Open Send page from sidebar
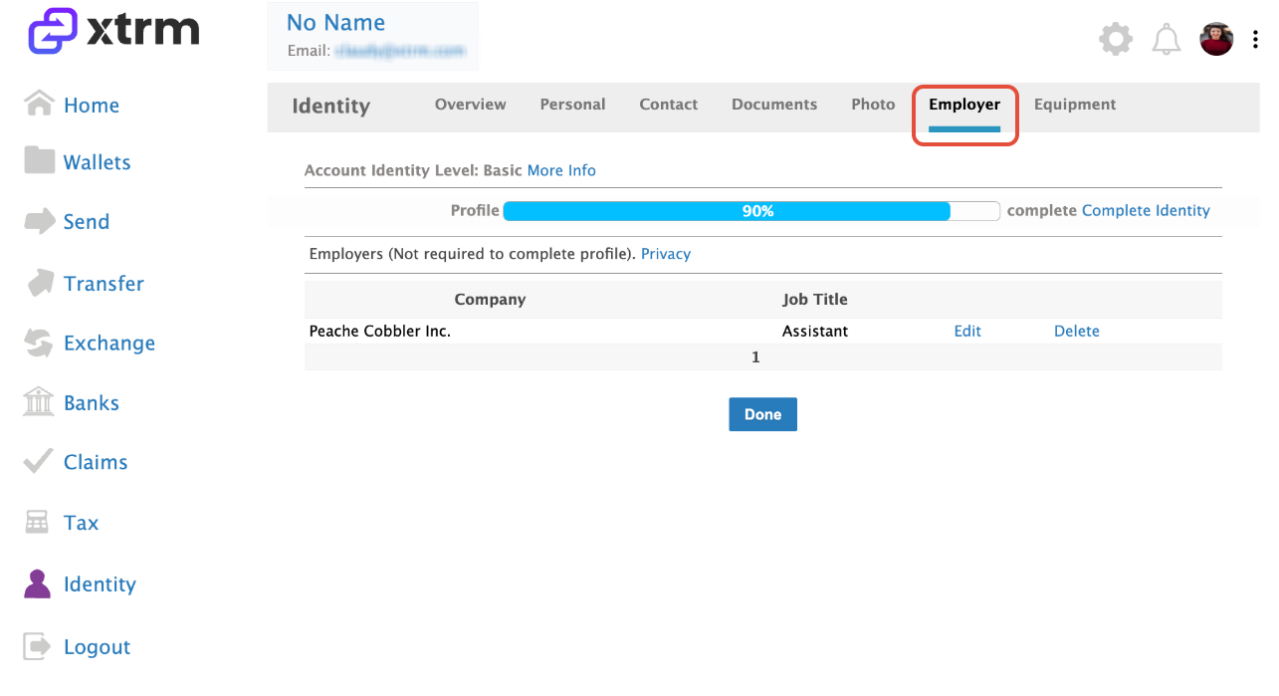Image resolution: width=1279 pixels, height=696 pixels. coord(87,222)
